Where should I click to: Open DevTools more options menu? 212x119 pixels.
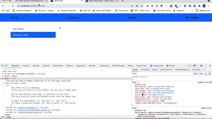click(x=205, y=66)
